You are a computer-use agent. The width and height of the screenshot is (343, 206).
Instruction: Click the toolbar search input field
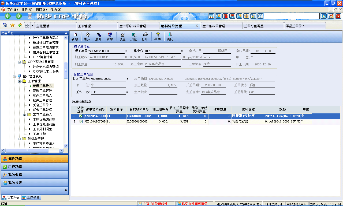pos(292,16)
